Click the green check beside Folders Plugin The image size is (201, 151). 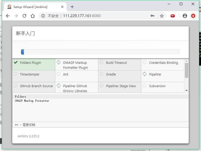[16, 62]
